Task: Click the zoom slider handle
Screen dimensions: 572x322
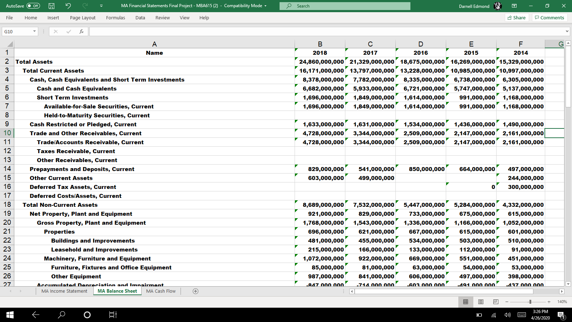Action: (x=530, y=302)
